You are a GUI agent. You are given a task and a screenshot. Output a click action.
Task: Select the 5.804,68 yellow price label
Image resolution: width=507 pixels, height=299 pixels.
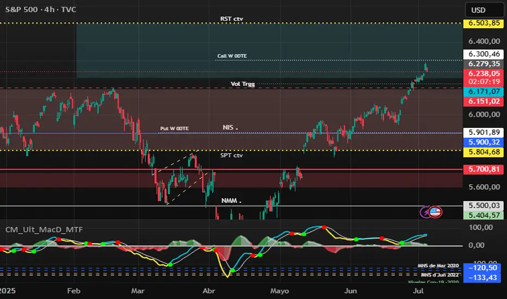(x=484, y=152)
